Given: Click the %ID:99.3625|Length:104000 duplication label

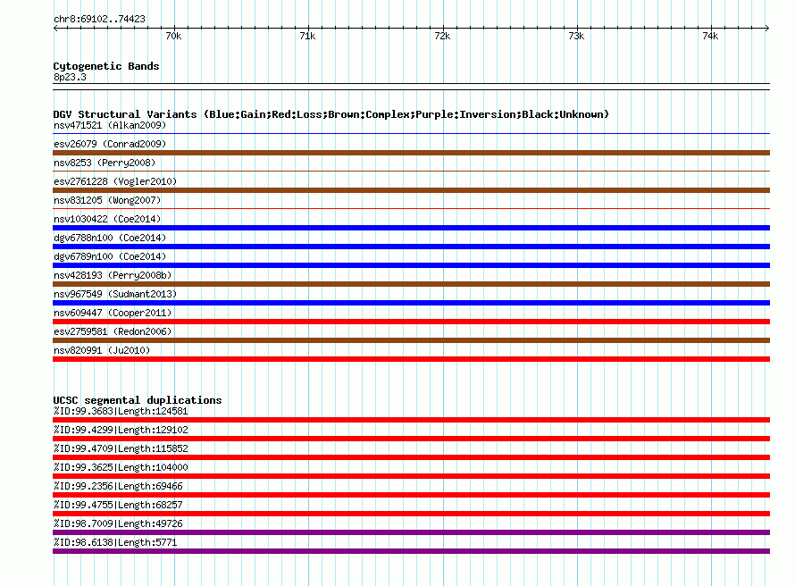Looking at the screenshot, I should coord(121,467).
